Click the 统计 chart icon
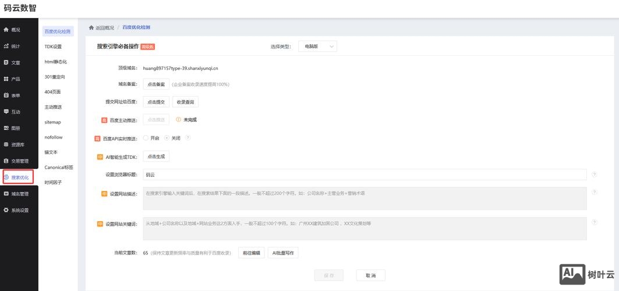Screen dimensions: 619x291 [6, 46]
